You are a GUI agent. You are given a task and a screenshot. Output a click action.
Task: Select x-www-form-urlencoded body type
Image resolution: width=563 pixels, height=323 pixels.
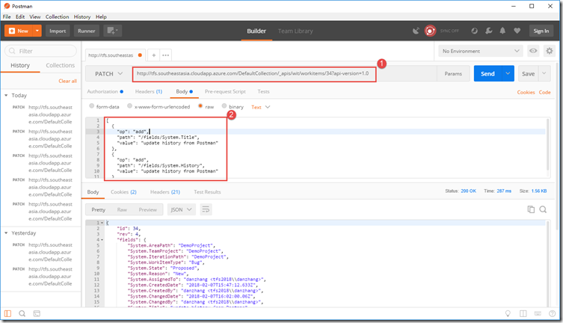129,106
